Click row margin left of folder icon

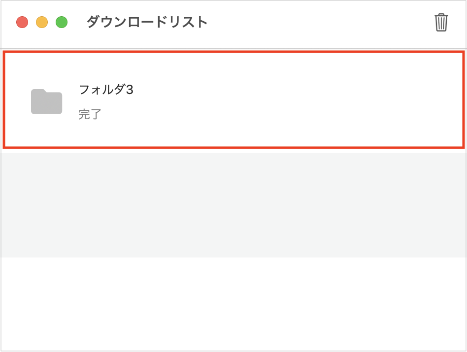(x=17, y=101)
